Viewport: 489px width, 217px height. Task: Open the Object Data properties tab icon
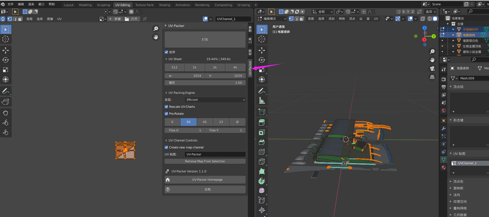click(x=444, y=160)
